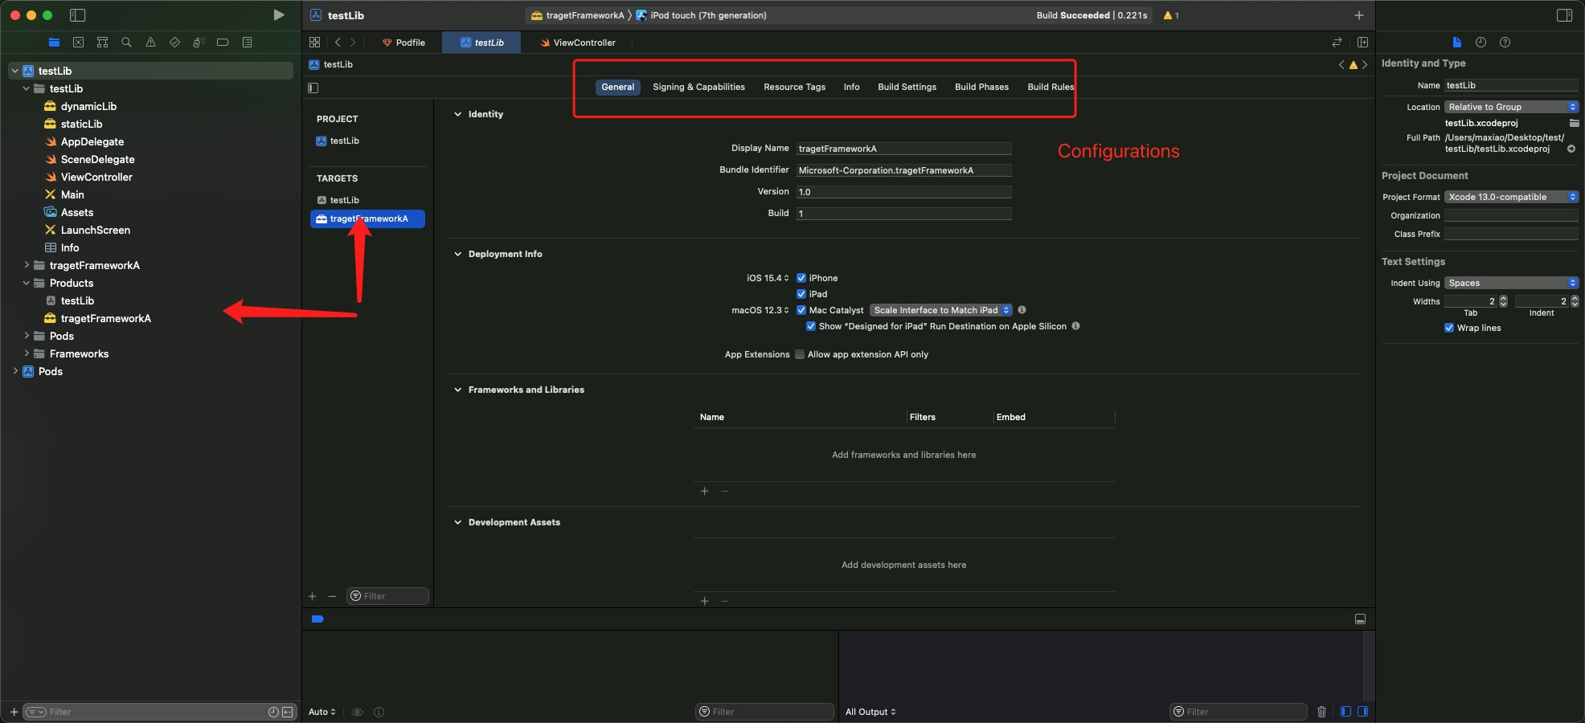This screenshot has height=723, width=1585.
Task: Enable Allow app extension API only
Action: click(800, 354)
